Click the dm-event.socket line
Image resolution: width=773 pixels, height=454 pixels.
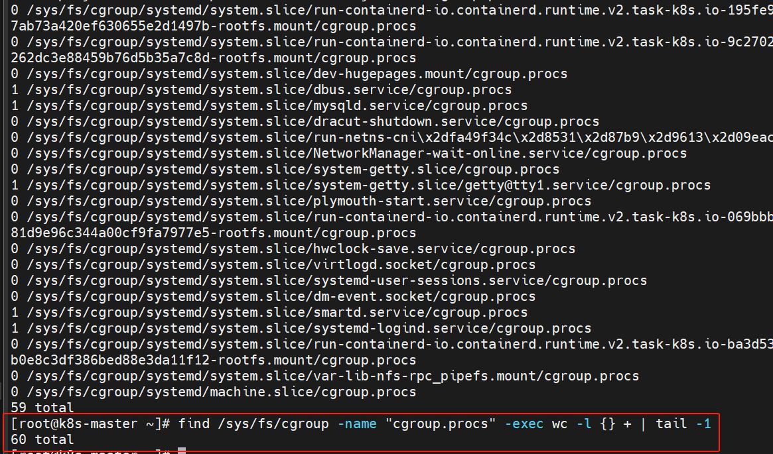273,296
